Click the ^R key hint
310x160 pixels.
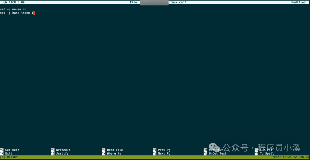(104, 150)
